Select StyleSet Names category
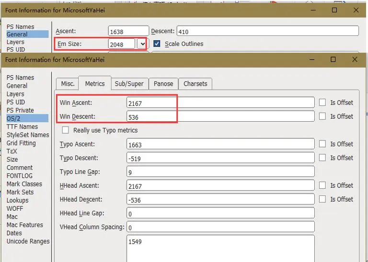This screenshot has height=262, width=368. (x=28, y=135)
